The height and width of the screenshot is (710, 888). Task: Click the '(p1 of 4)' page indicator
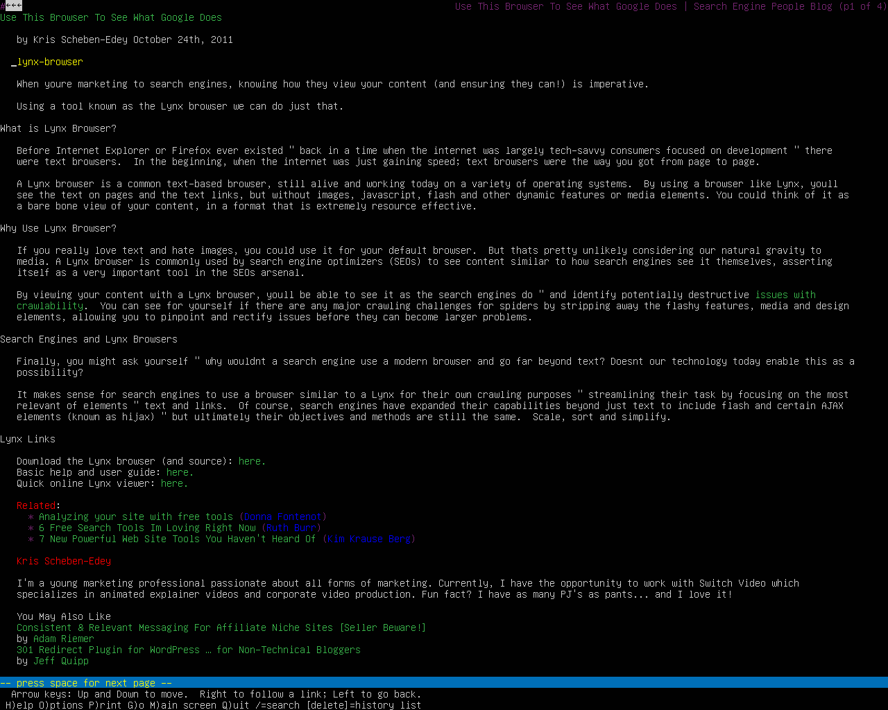(863, 6)
